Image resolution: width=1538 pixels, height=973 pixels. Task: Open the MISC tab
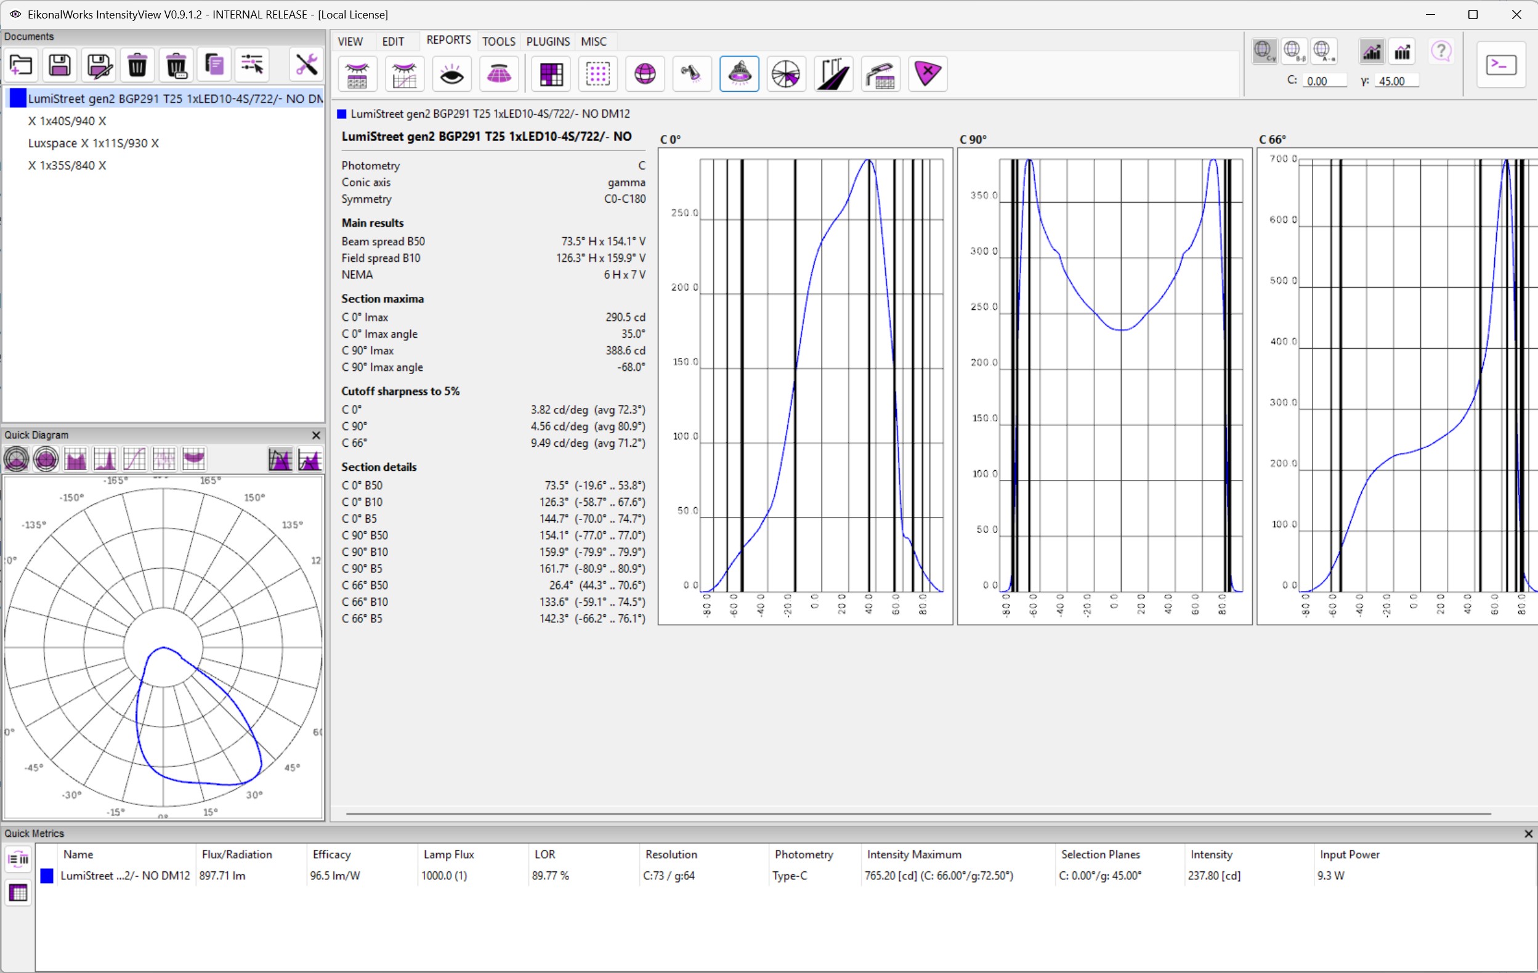(593, 41)
